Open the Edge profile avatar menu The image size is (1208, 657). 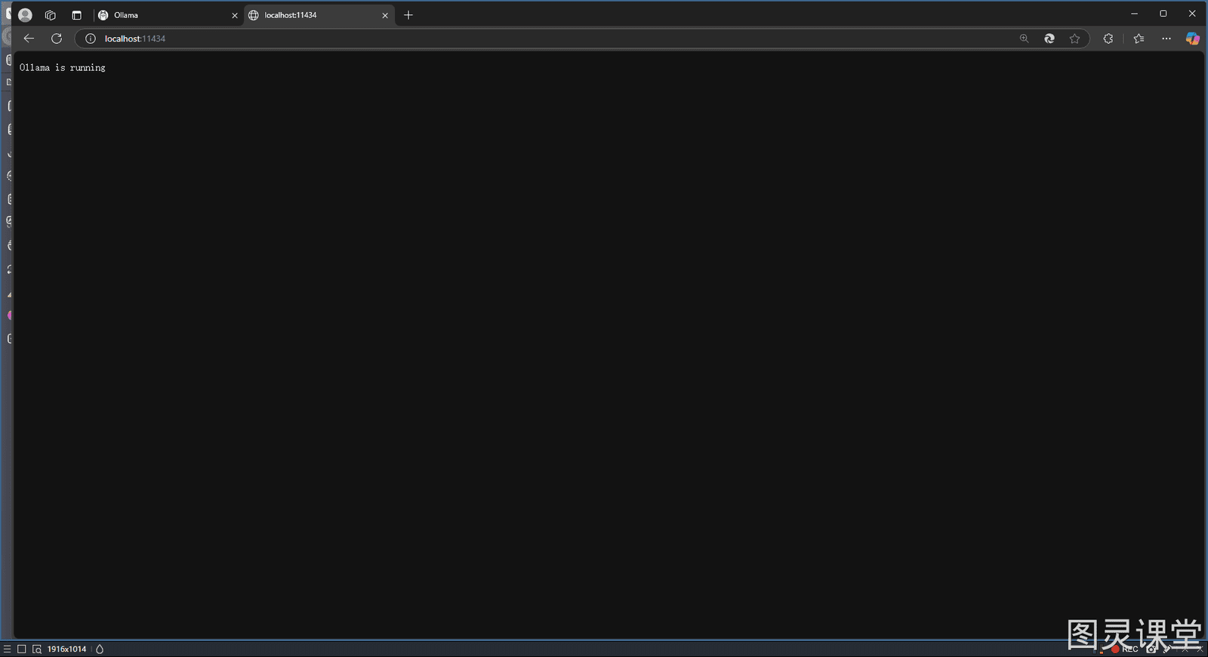[x=25, y=15]
